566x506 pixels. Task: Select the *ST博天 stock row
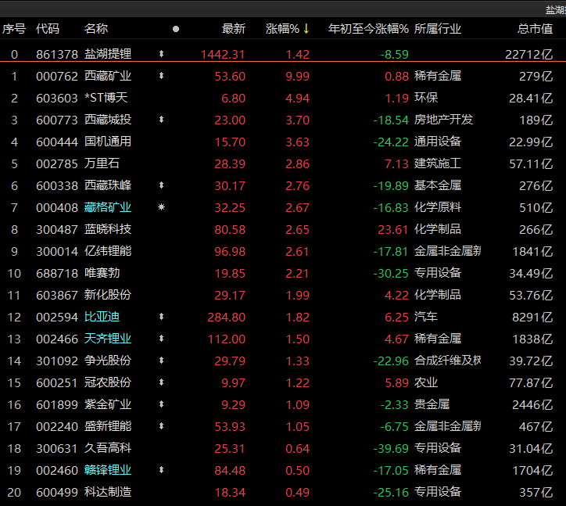(108, 98)
